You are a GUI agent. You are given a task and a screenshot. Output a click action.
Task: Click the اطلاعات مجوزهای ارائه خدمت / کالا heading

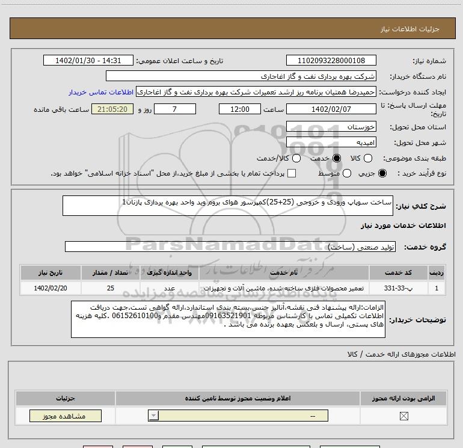click(401, 354)
